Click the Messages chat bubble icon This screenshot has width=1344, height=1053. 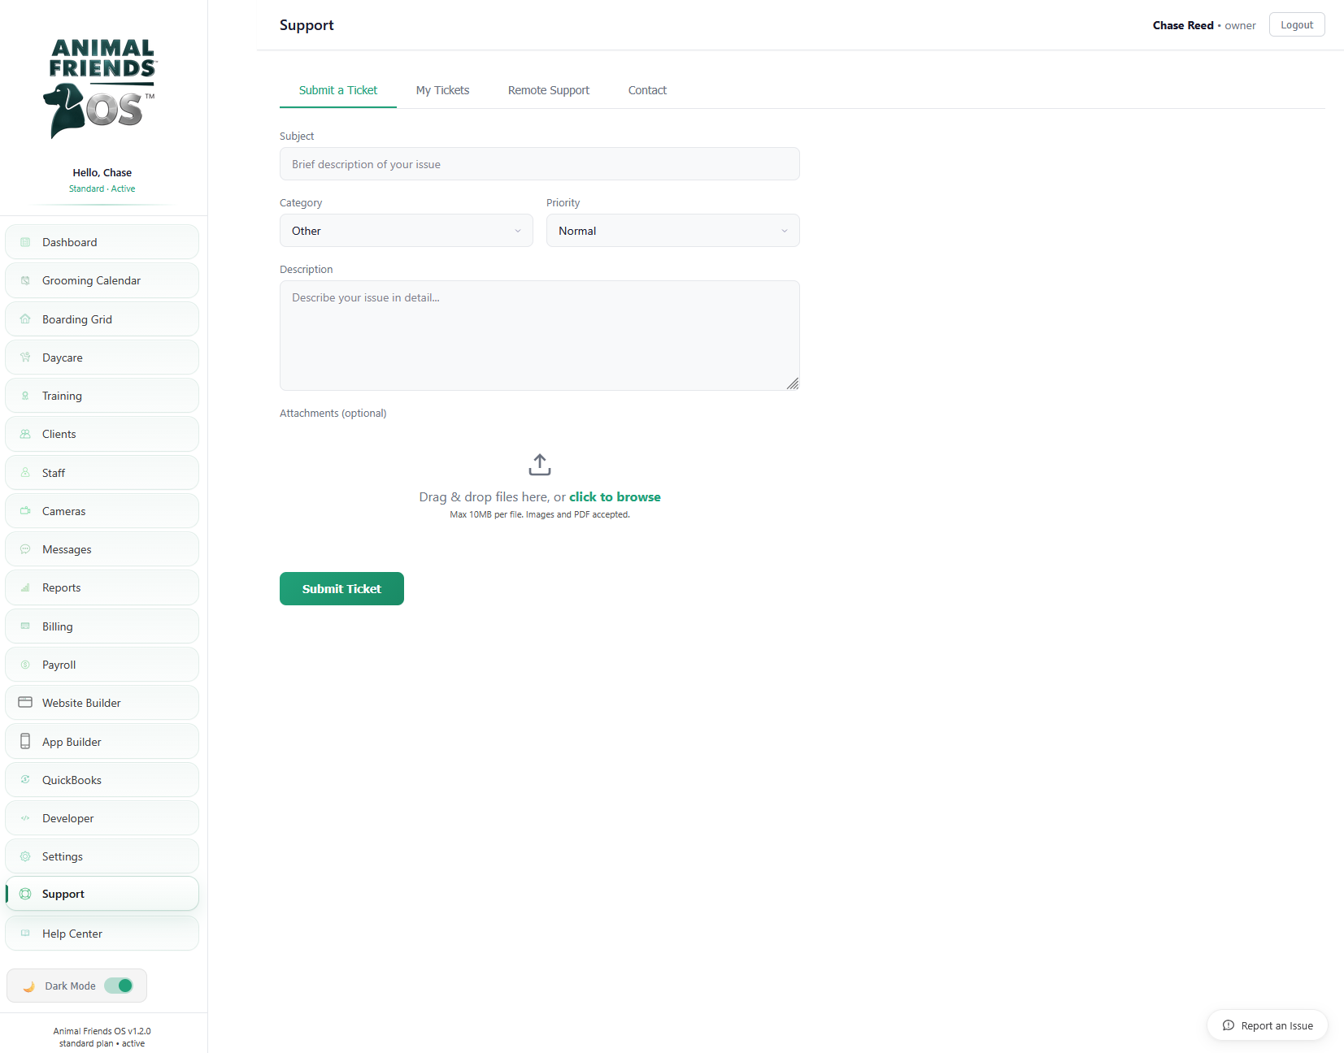(x=25, y=549)
